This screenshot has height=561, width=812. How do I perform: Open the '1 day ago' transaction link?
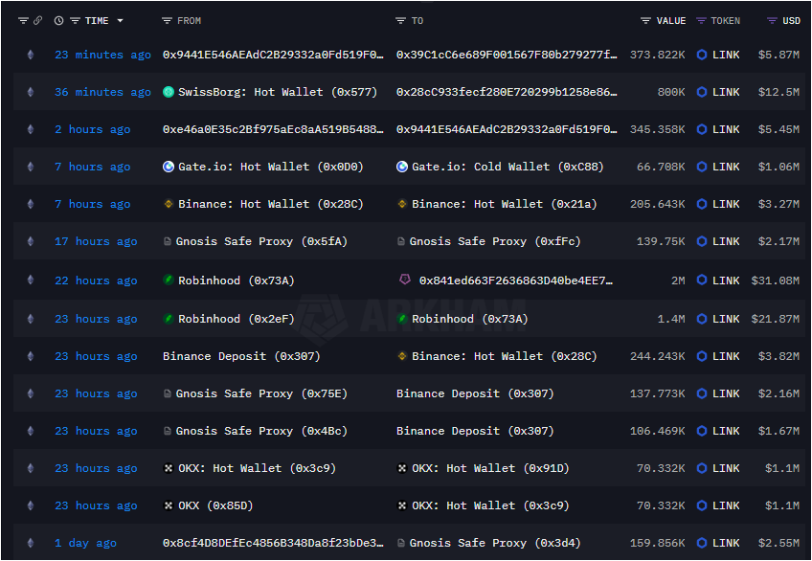tap(86, 543)
